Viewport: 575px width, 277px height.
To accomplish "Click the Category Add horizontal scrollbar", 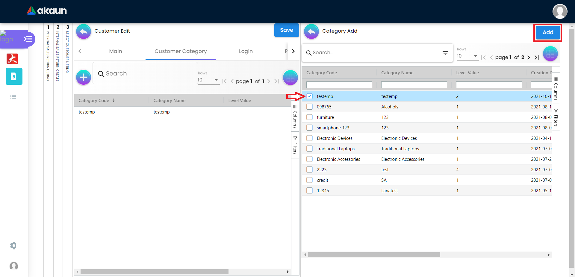I will click(374, 255).
